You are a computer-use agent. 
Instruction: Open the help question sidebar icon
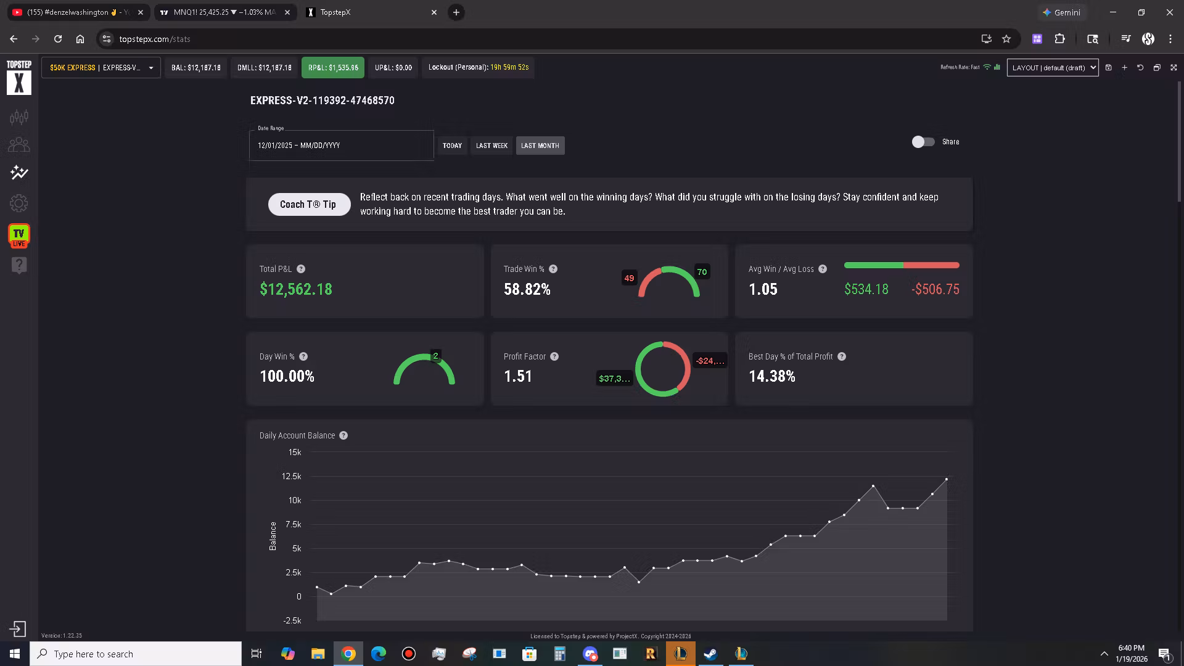19,265
